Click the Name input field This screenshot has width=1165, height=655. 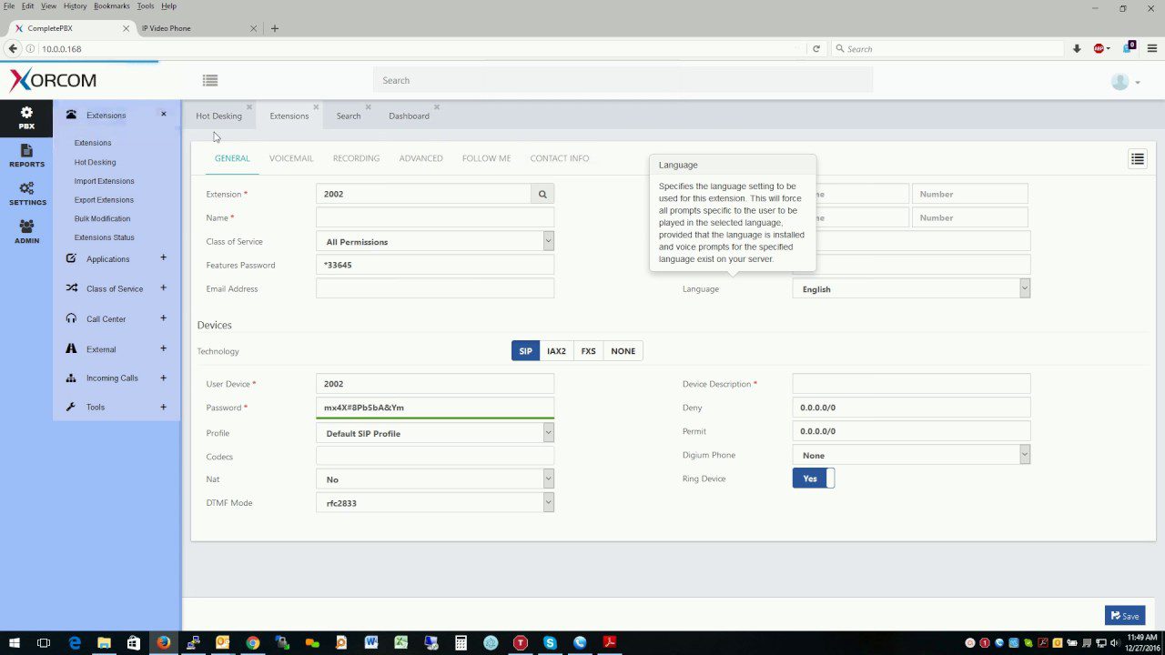coord(435,217)
